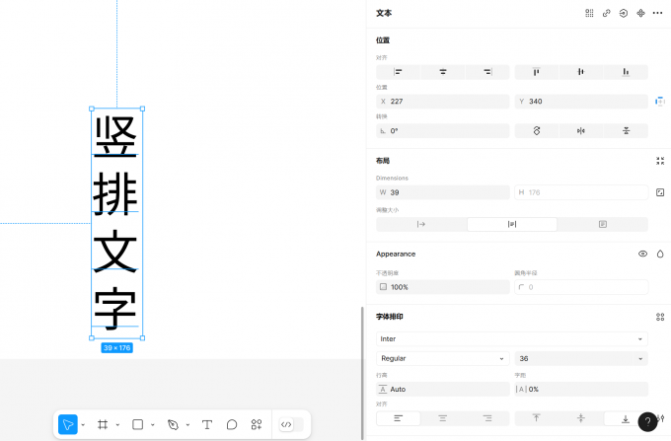Set auto width resizing mode
This screenshot has width=671, height=441.
click(x=421, y=224)
